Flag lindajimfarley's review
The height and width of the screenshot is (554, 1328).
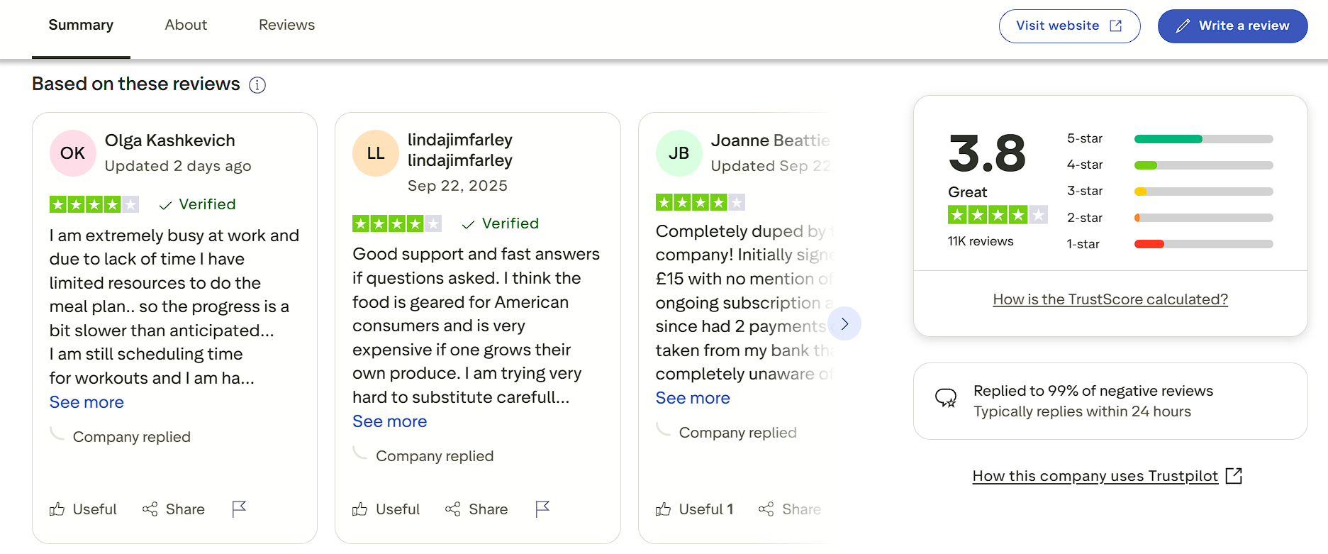pos(542,509)
